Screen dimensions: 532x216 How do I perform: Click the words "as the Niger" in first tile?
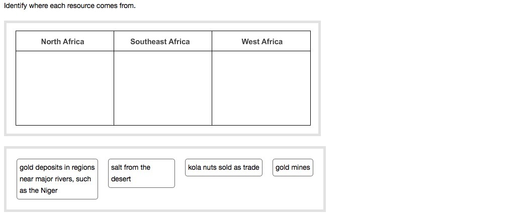pos(39,190)
